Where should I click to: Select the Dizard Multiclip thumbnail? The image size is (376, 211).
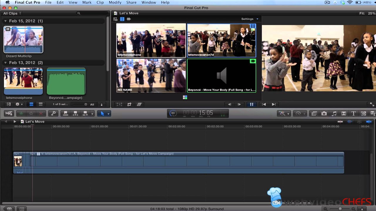[x=23, y=40]
